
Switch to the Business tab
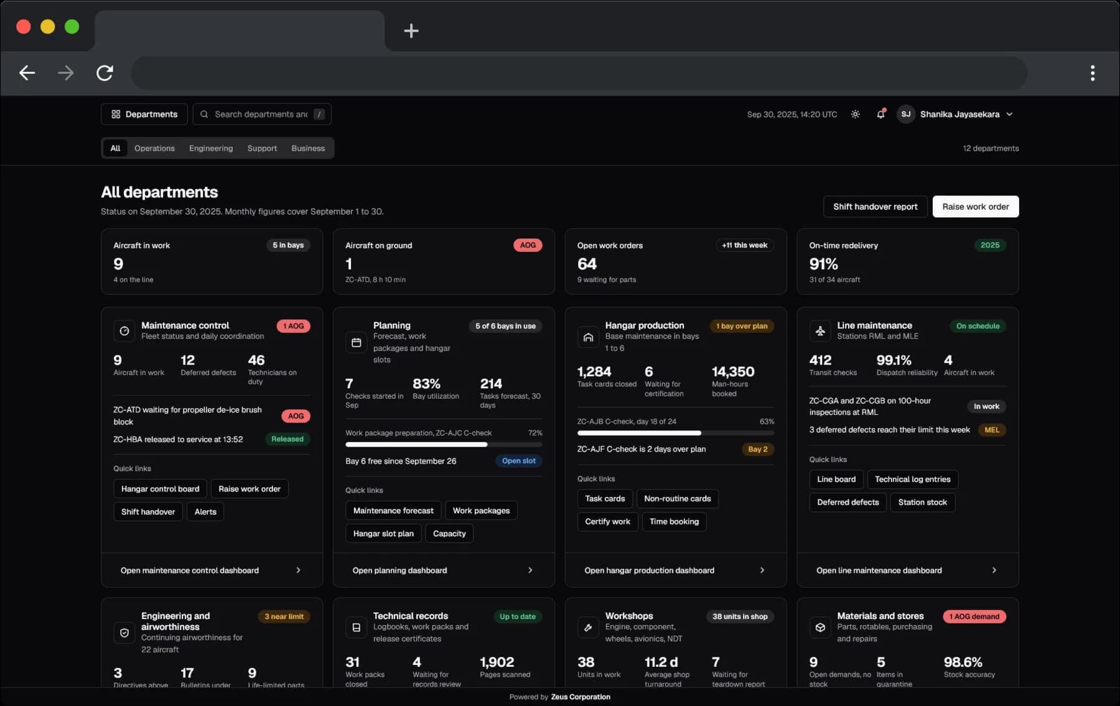[308, 148]
